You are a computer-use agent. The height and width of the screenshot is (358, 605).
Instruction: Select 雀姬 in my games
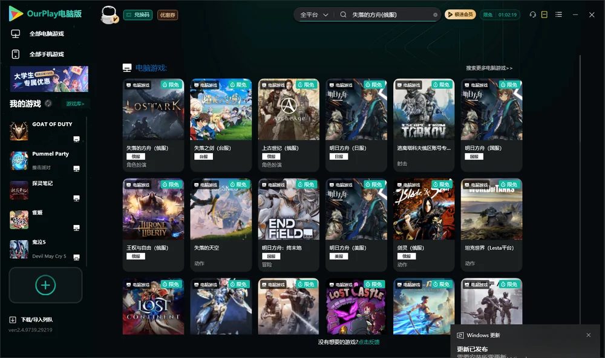[x=45, y=220]
